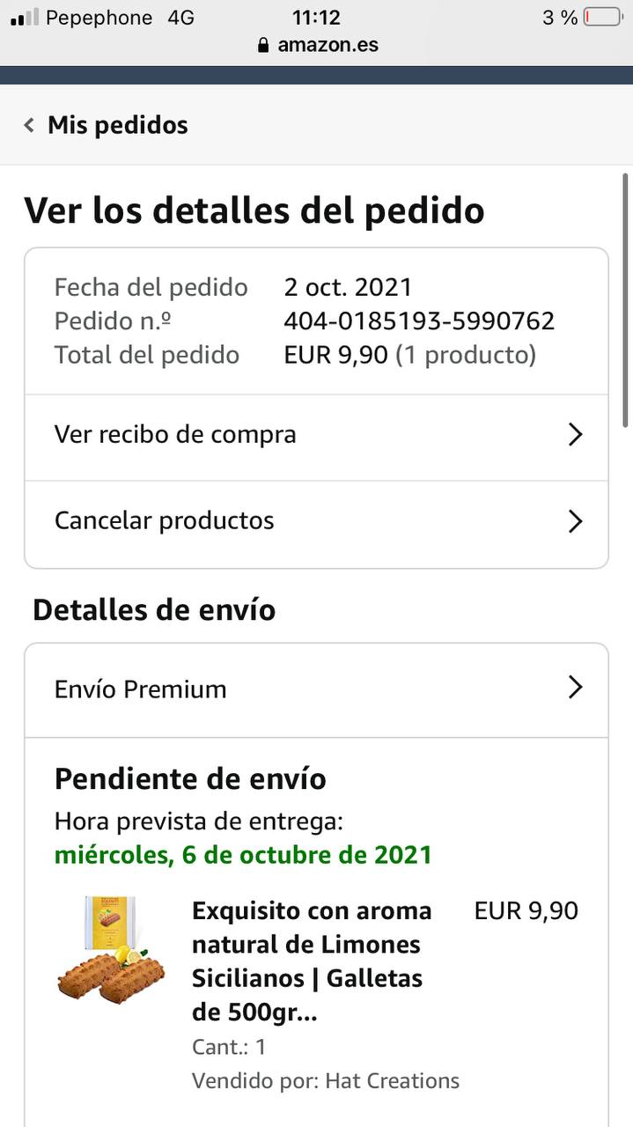
Task: Expand the Envío Premium chevron
Action: click(x=575, y=688)
